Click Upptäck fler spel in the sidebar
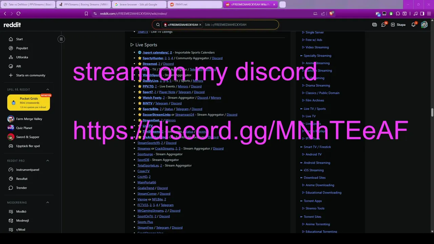This screenshot has width=434, height=244. [28, 146]
